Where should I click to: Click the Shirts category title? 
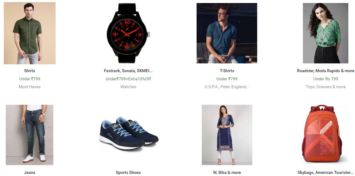tap(30, 71)
